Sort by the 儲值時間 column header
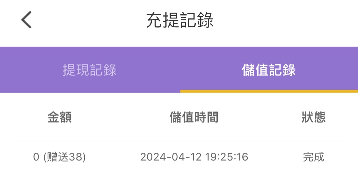This screenshot has width=358, height=189. pos(194,117)
